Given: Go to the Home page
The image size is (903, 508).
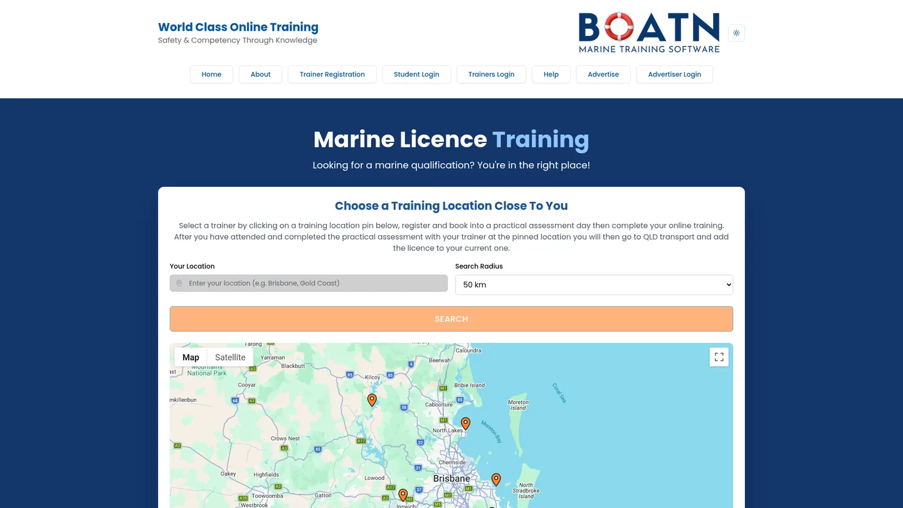Looking at the screenshot, I should click(211, 74).
